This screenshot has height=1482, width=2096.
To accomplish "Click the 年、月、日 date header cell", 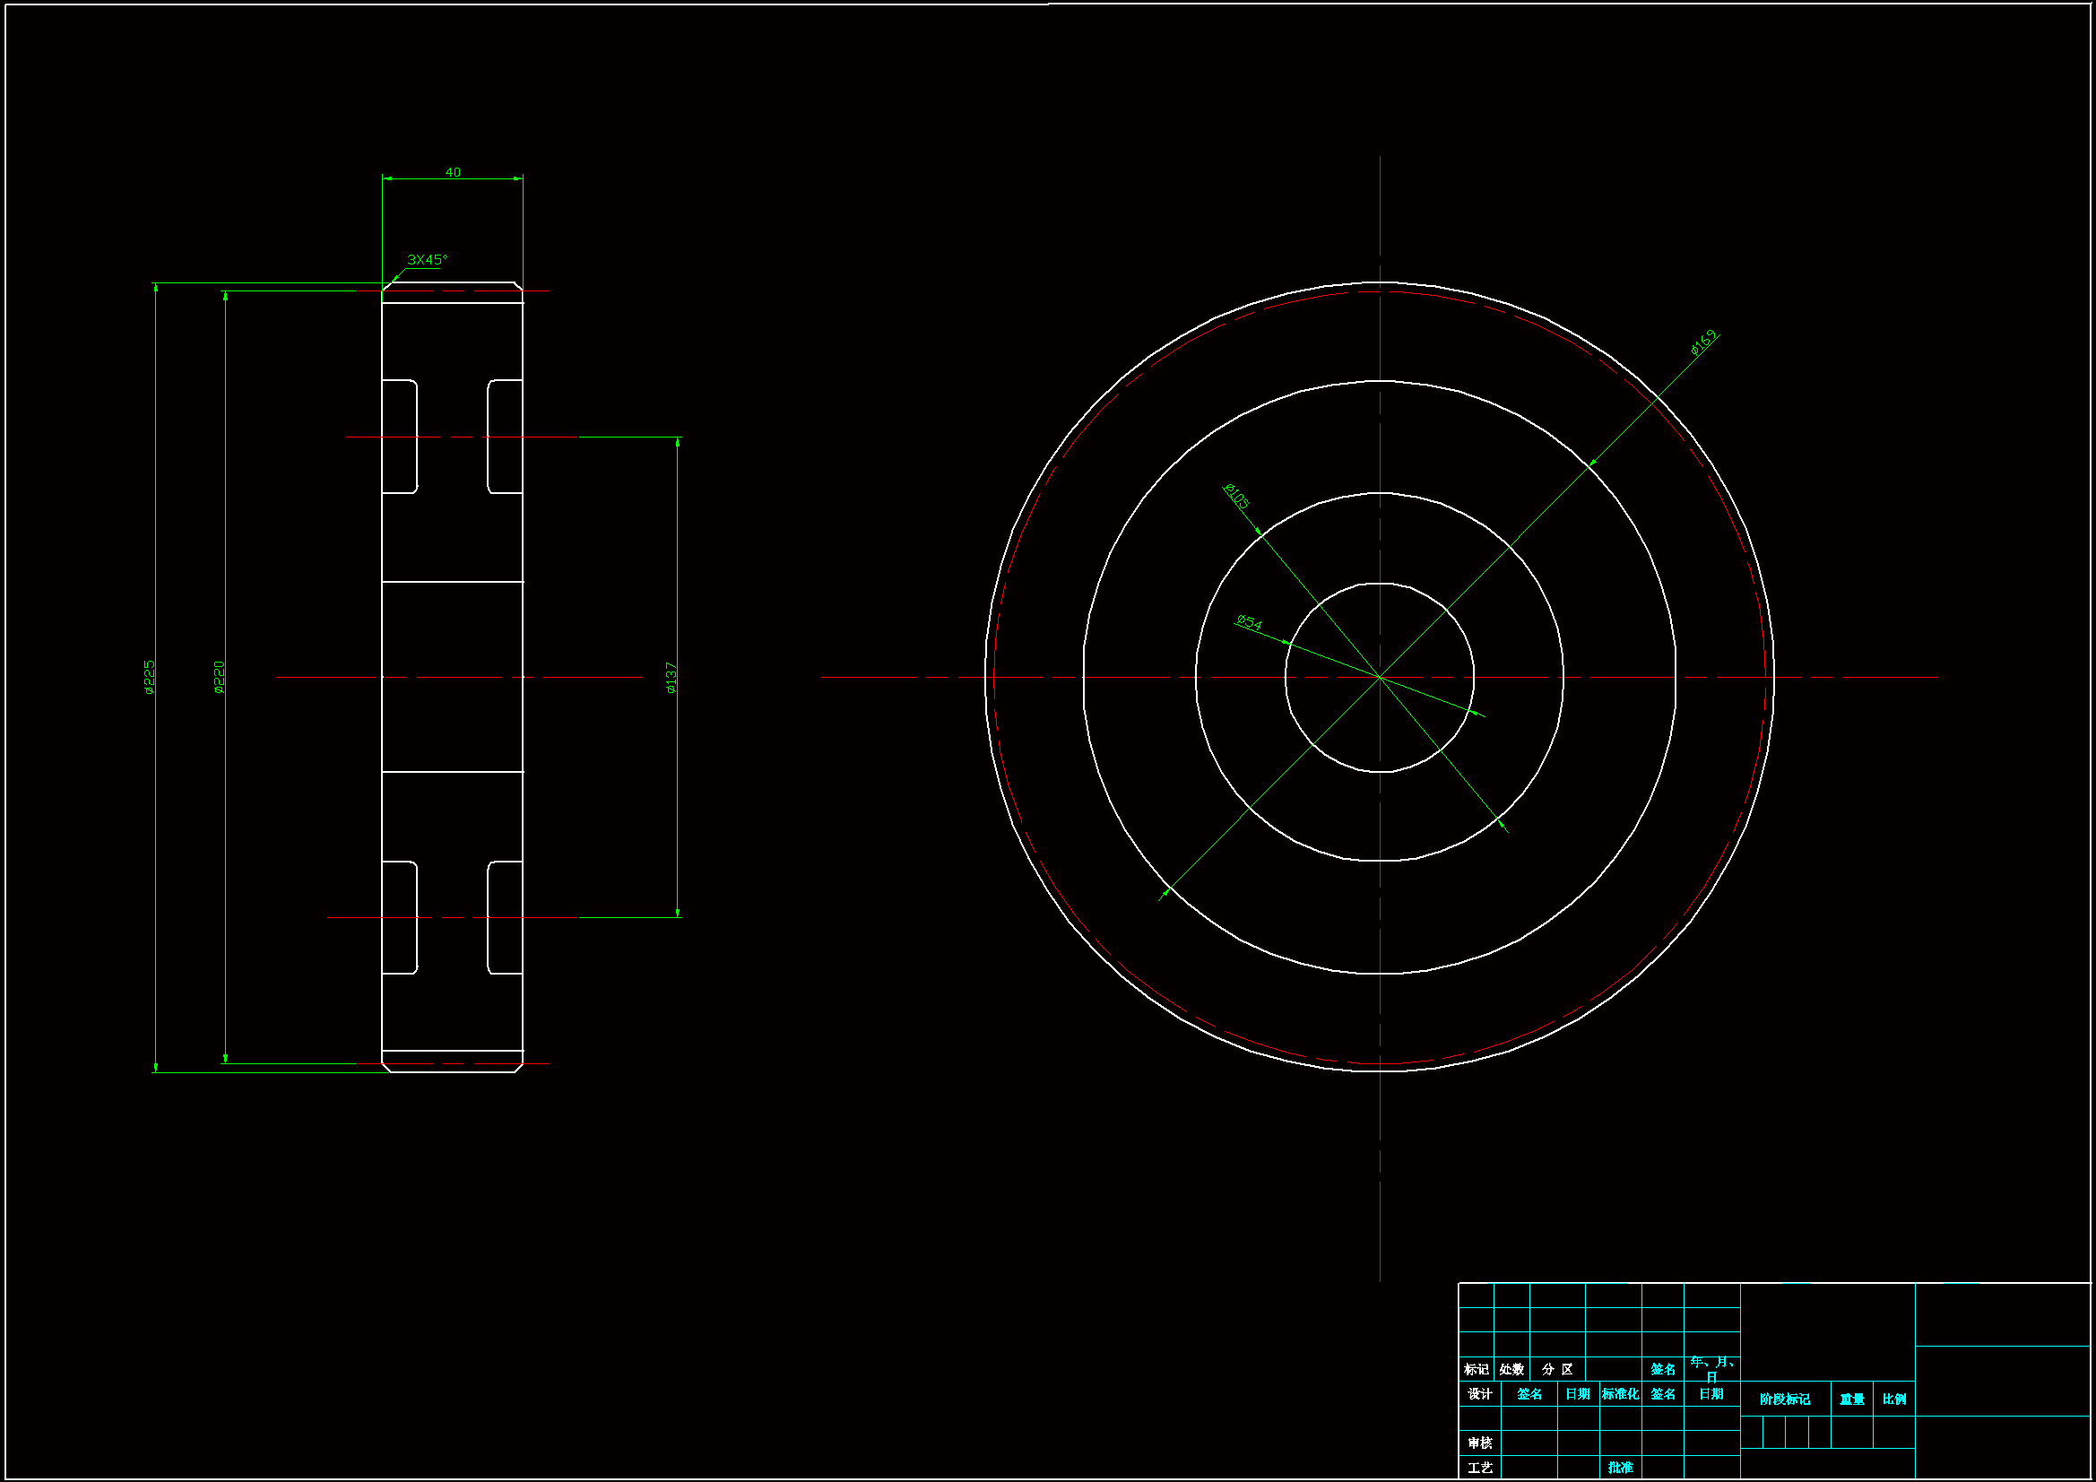I will [1711, 1369].
